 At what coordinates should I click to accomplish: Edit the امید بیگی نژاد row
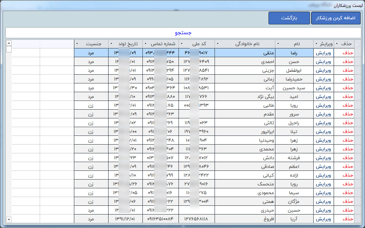(x=323, y=97)
